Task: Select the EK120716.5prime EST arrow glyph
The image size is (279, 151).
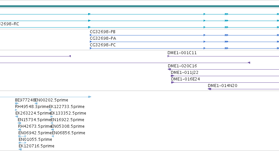Action: coord(20,149)
